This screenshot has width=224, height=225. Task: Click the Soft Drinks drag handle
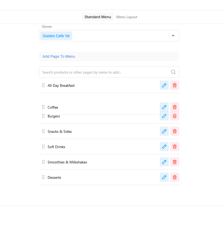pyautogui.click(x=43, y=147)
